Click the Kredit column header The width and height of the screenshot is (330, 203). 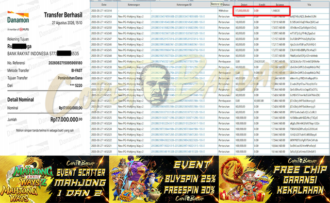click(x=262, y=5)
